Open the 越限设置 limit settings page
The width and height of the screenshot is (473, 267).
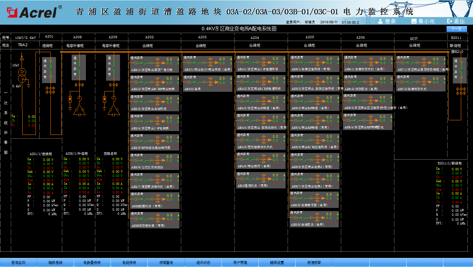(x=277, y=262)
